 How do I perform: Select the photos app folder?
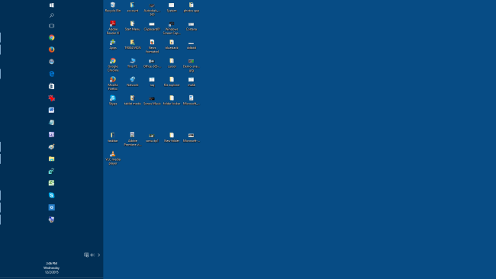[x=192, y=8]
